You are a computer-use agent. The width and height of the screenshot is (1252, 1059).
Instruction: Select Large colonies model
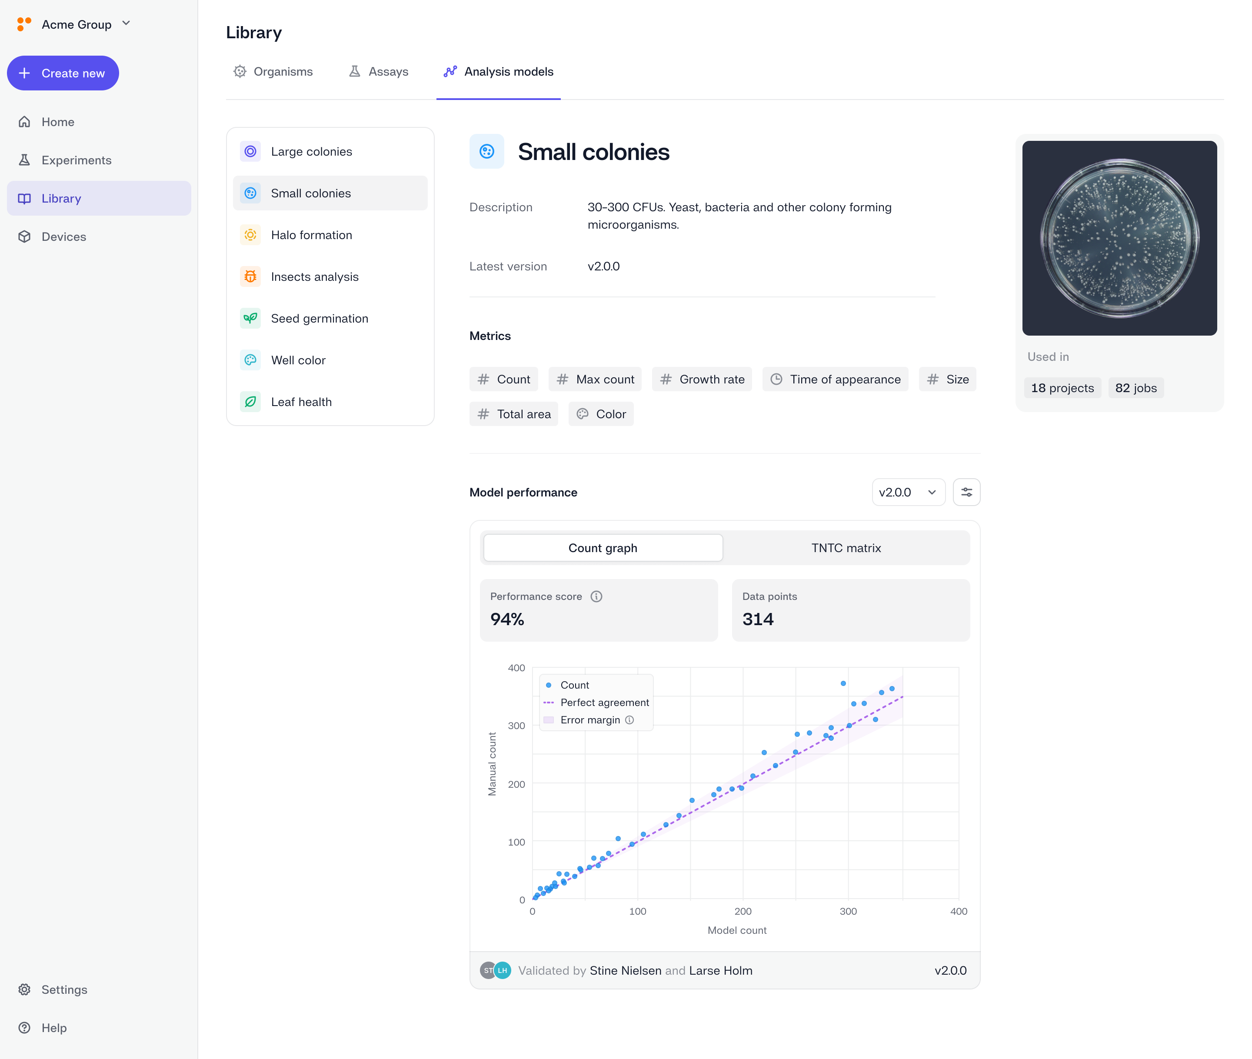tap(330, 151)
